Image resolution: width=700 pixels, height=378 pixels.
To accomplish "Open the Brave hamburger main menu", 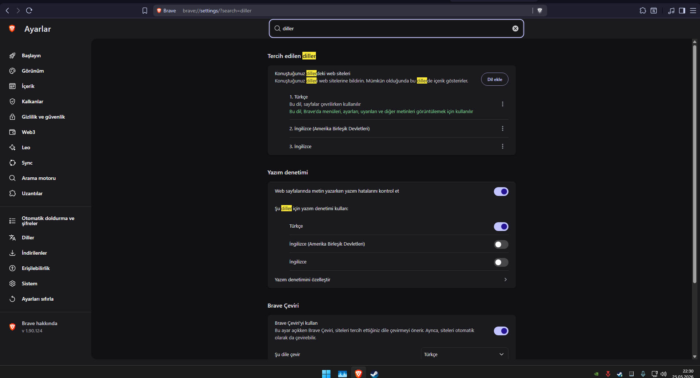I will point(693,11).
